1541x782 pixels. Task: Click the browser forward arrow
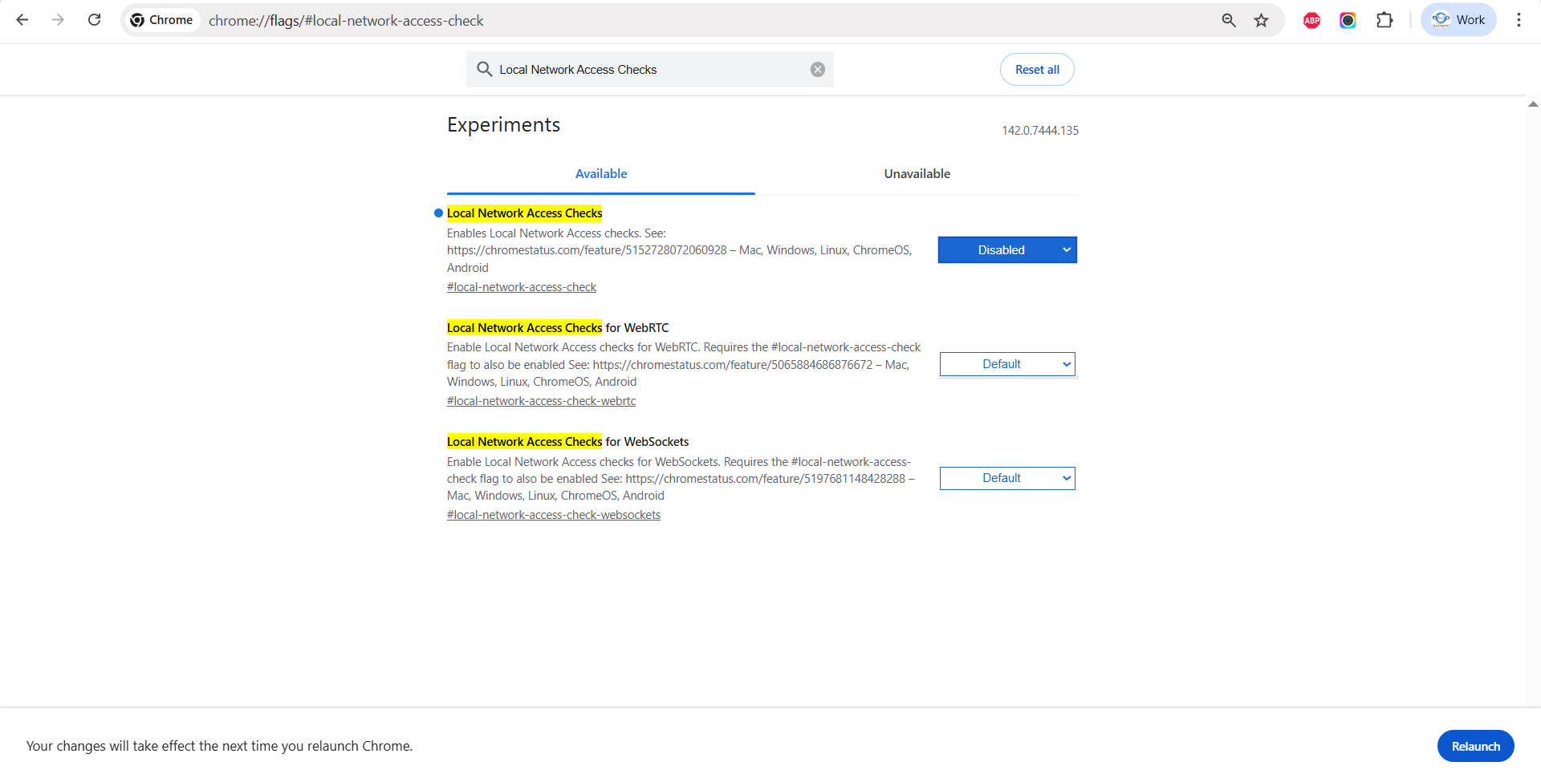pyautogui.click(x=58, y=20)
